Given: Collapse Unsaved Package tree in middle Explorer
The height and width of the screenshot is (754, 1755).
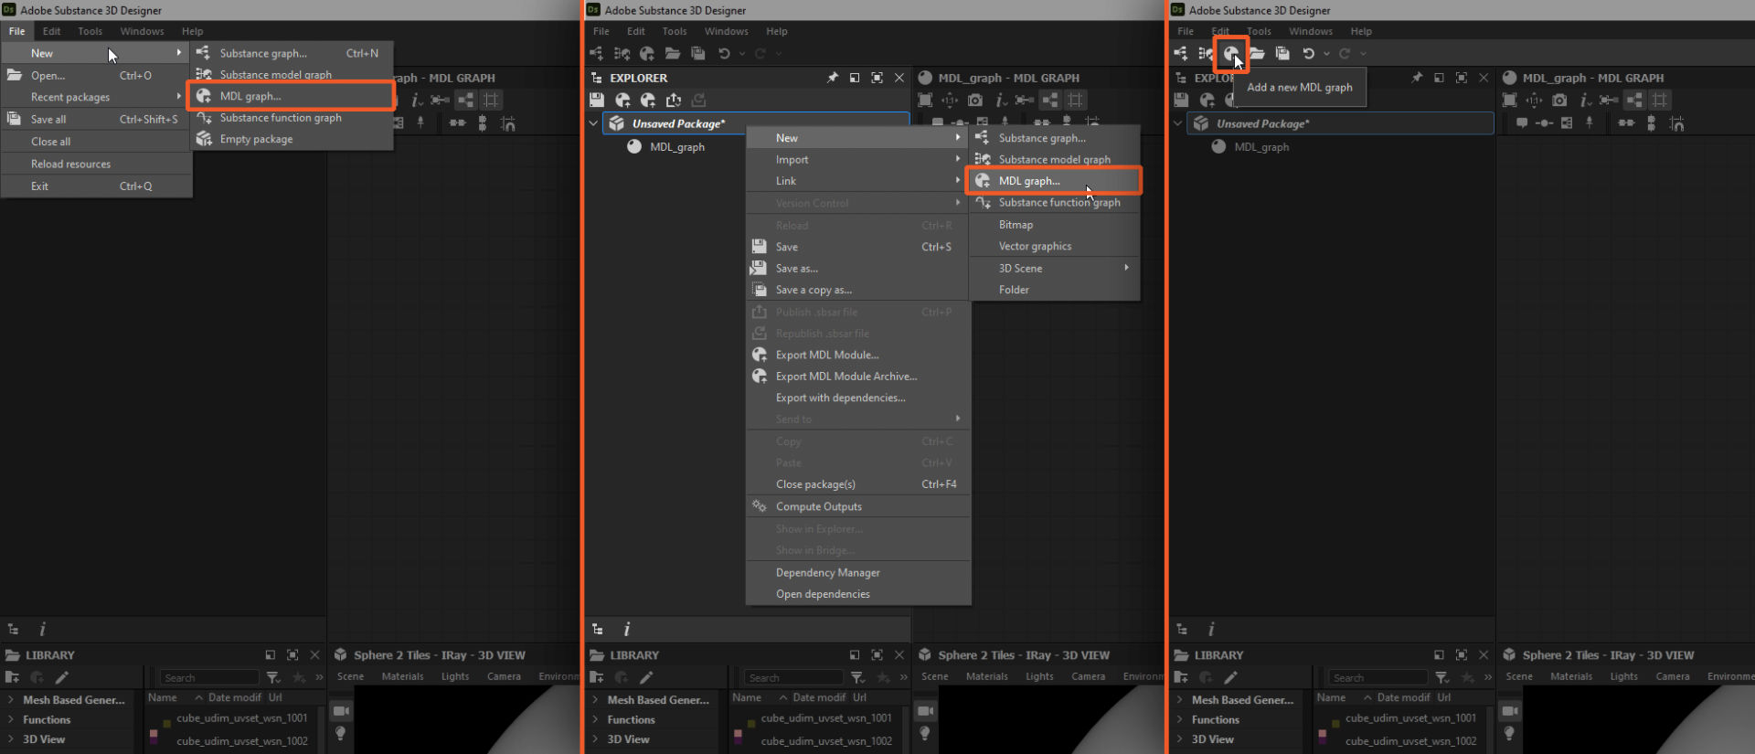Looking at the screenshot, I should 593,123.
